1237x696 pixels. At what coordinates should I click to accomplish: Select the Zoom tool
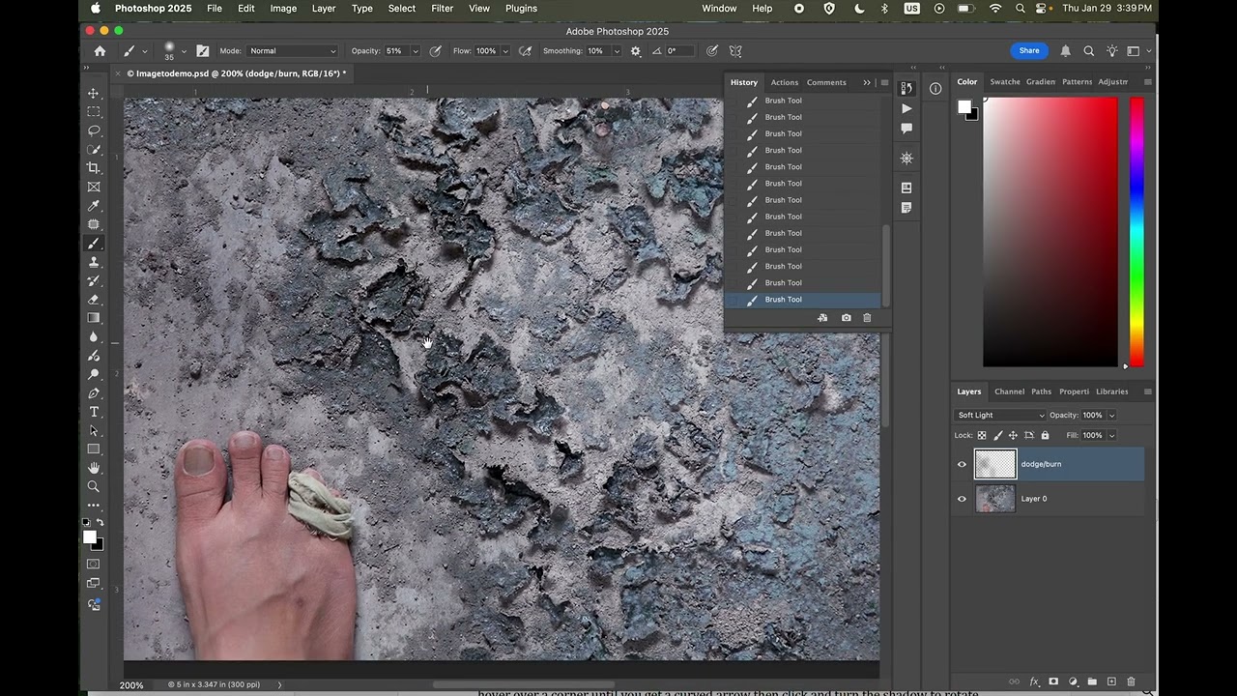point(94,486)
